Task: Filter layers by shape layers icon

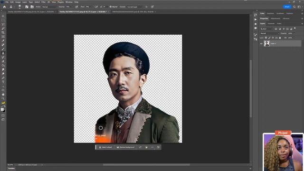Action: tap(287, 29)
